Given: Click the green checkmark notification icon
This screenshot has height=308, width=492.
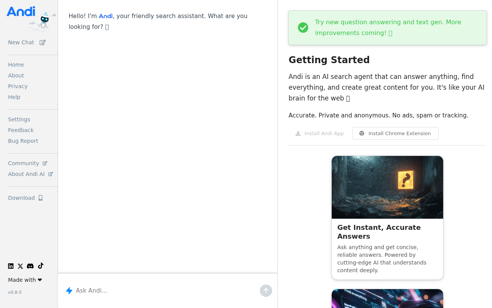Looking at the screenshot, I should click(x=303, y=28).
